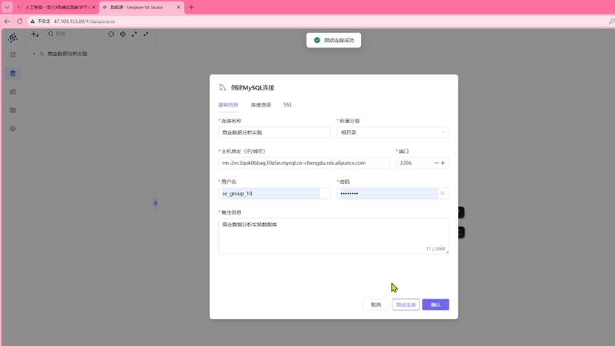
Task: Close the Uniplore VA Studio browser tab
Action: tap(178, 7)
